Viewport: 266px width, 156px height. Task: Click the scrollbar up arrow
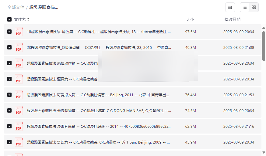[264, 28]
